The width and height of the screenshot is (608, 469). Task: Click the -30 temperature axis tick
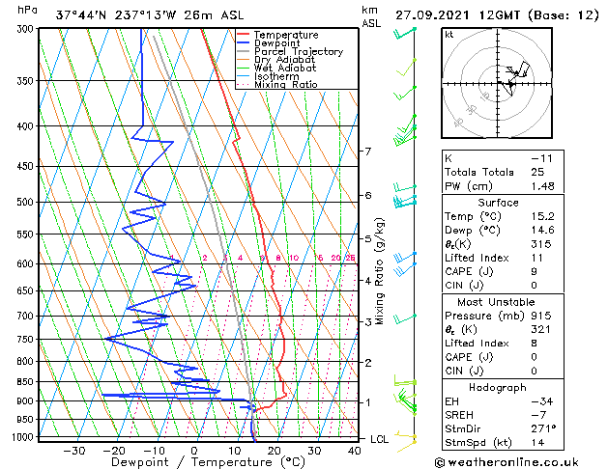click(x=74, y=451)
